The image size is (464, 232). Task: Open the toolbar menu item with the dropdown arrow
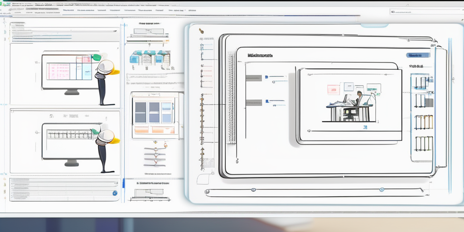[176, 10]
